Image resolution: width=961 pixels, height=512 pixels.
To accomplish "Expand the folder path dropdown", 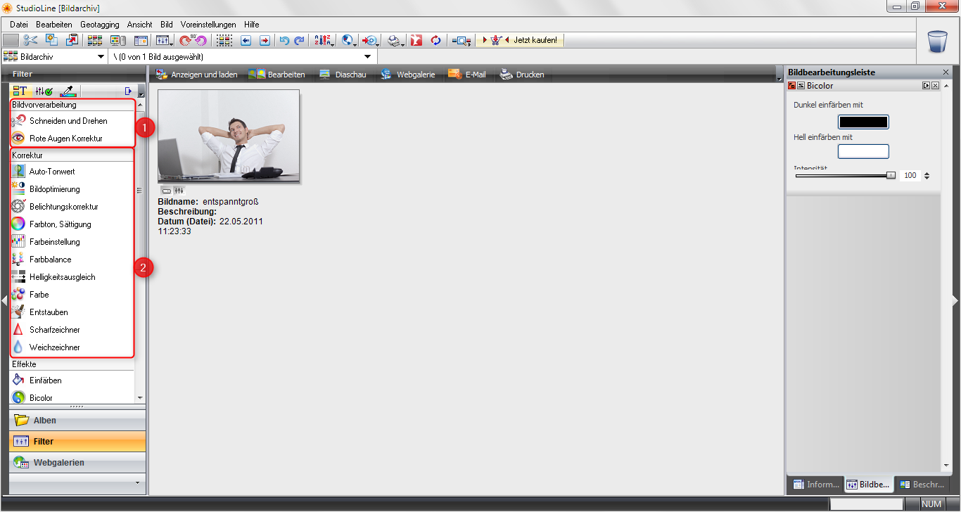I will tap(367, 57).
